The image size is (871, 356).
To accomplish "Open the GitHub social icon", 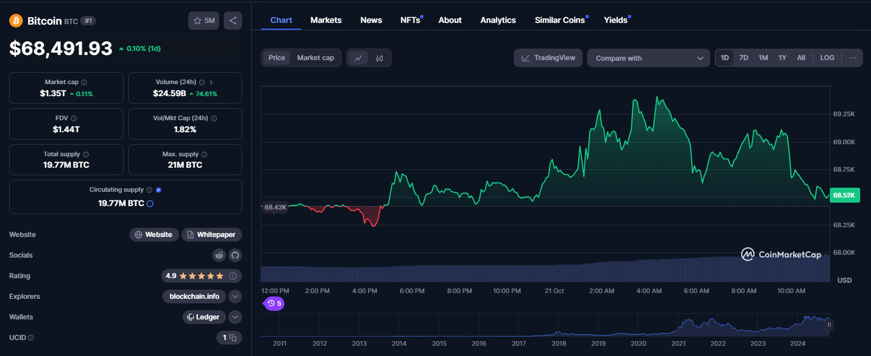I will [x=235, y=255].
